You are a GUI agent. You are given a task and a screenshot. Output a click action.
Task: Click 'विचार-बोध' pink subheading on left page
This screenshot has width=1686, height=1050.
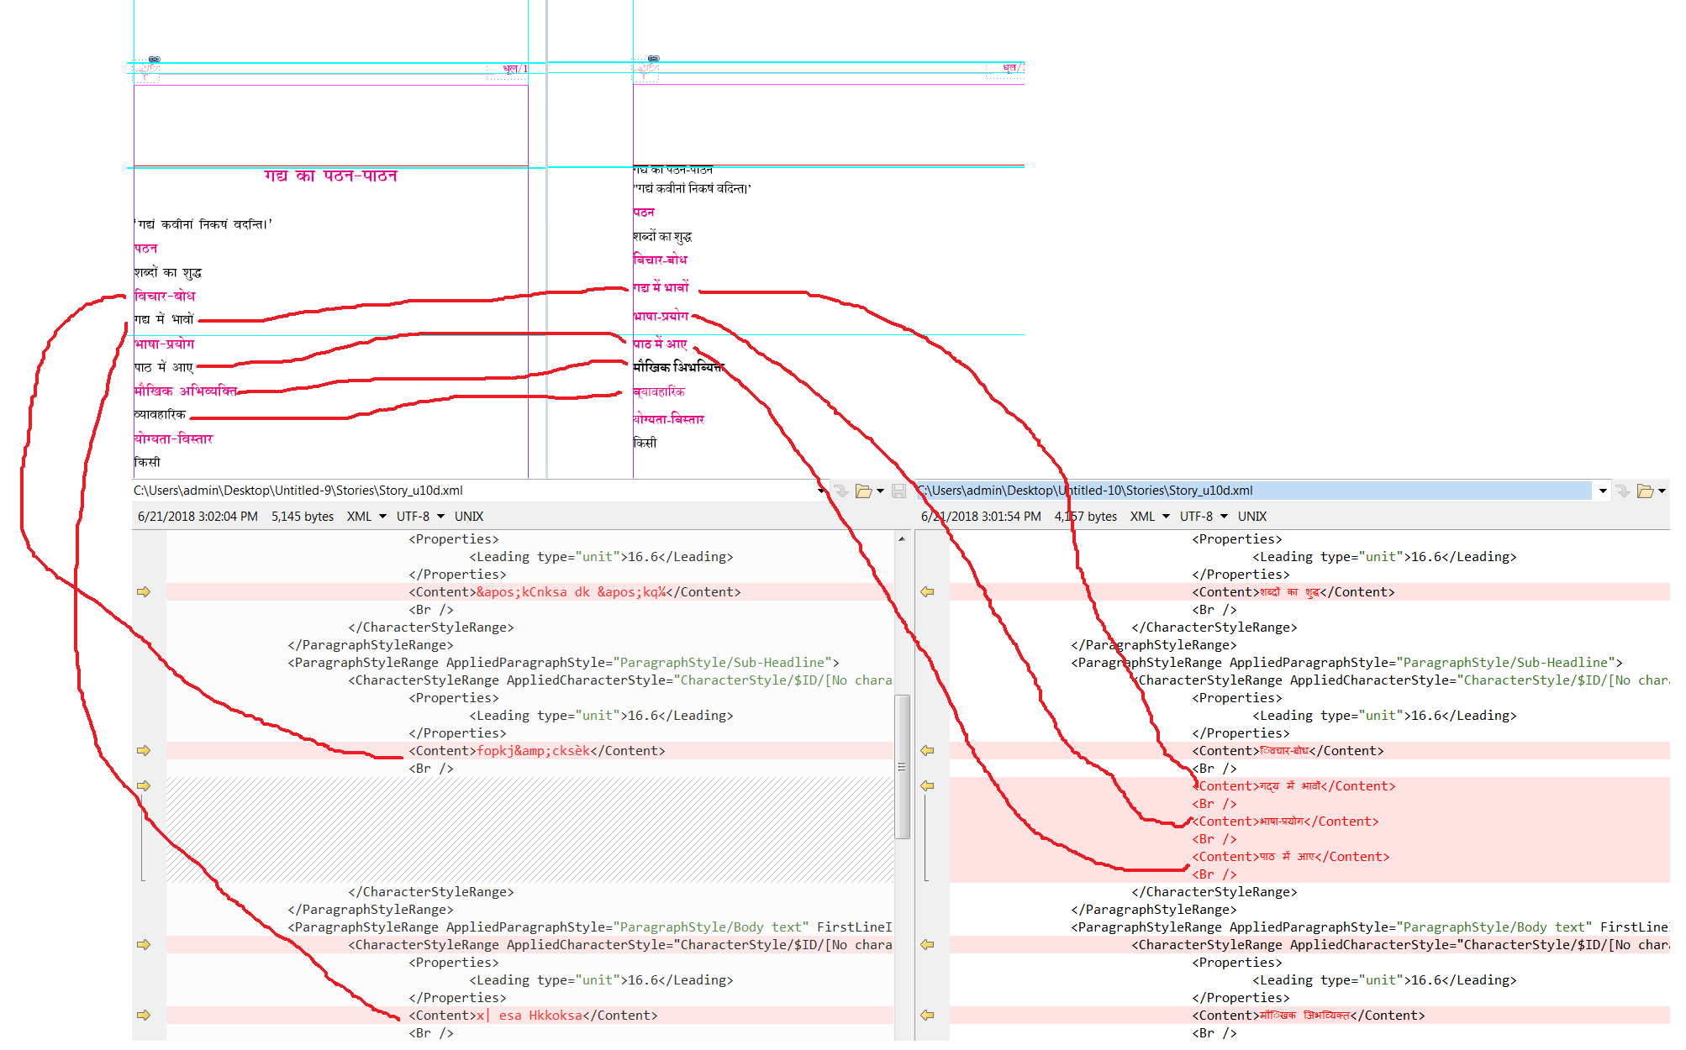pyautogui.click(x=165, y=296)
